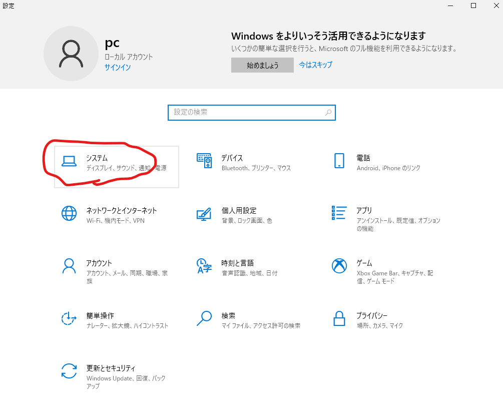Click the System laptop icon
The width and height of the screenshot is (503, 395).
coord(69,161)
